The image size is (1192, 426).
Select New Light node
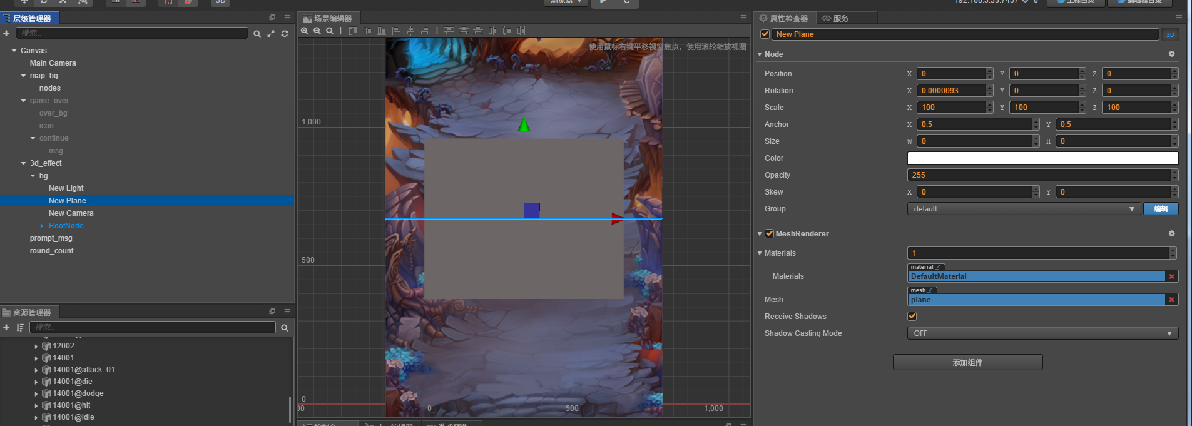pos(66,188)
